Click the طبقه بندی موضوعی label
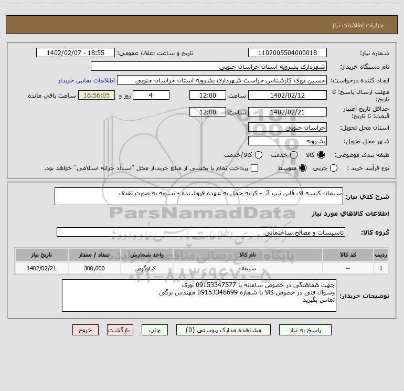Viewport: 404px width, 391px height. (x=362, y=155)
